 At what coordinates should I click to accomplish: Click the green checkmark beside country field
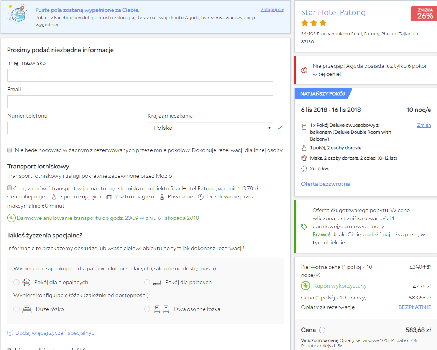click(x=280, y=128)
